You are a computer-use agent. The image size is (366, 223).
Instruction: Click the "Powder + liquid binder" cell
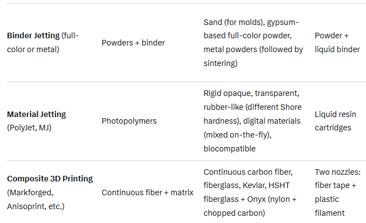click(x=337, y=43)
